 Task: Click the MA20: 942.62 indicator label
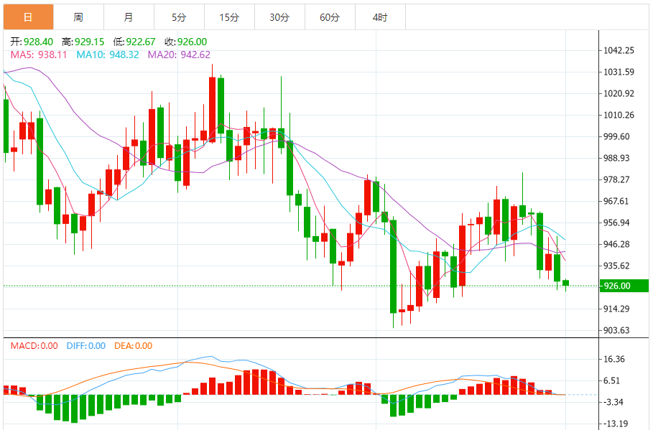pyautogui.click(x=179, y=55)
